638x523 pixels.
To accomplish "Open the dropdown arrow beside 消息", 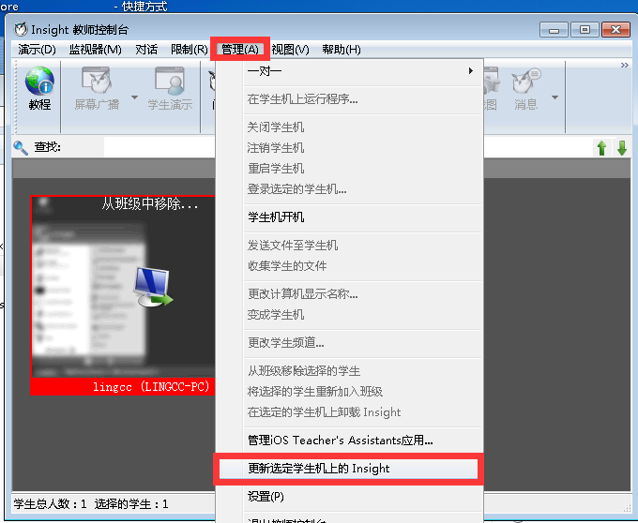I will click(x=554, y=97).
